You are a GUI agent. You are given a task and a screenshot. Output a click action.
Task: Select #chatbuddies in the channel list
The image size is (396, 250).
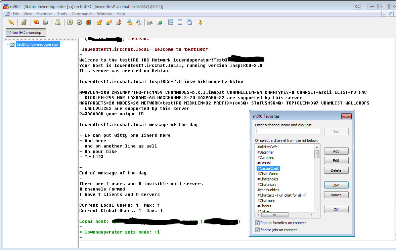pos(268,190)
